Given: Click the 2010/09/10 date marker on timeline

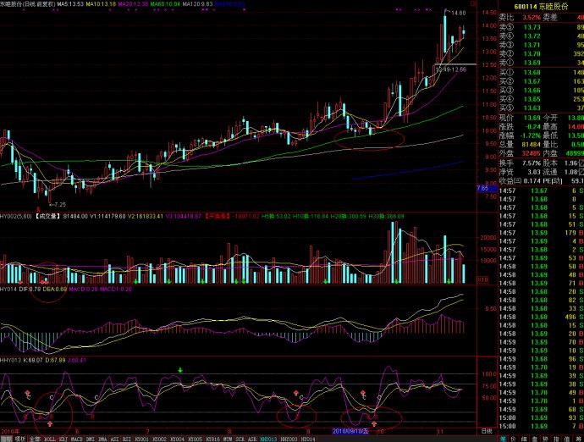Looking at the screenshot, I should pyautogui.click(x=352, y=431).
